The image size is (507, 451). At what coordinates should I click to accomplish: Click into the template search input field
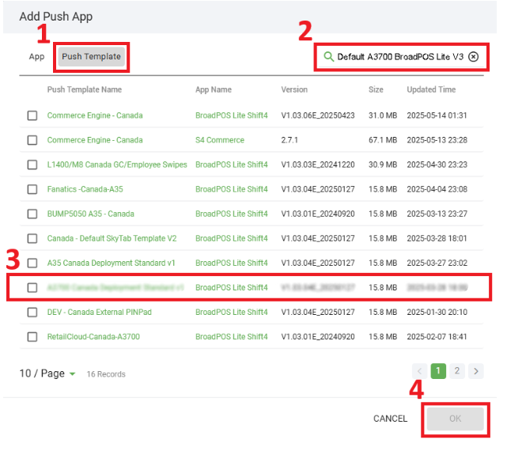coord(399,57)
